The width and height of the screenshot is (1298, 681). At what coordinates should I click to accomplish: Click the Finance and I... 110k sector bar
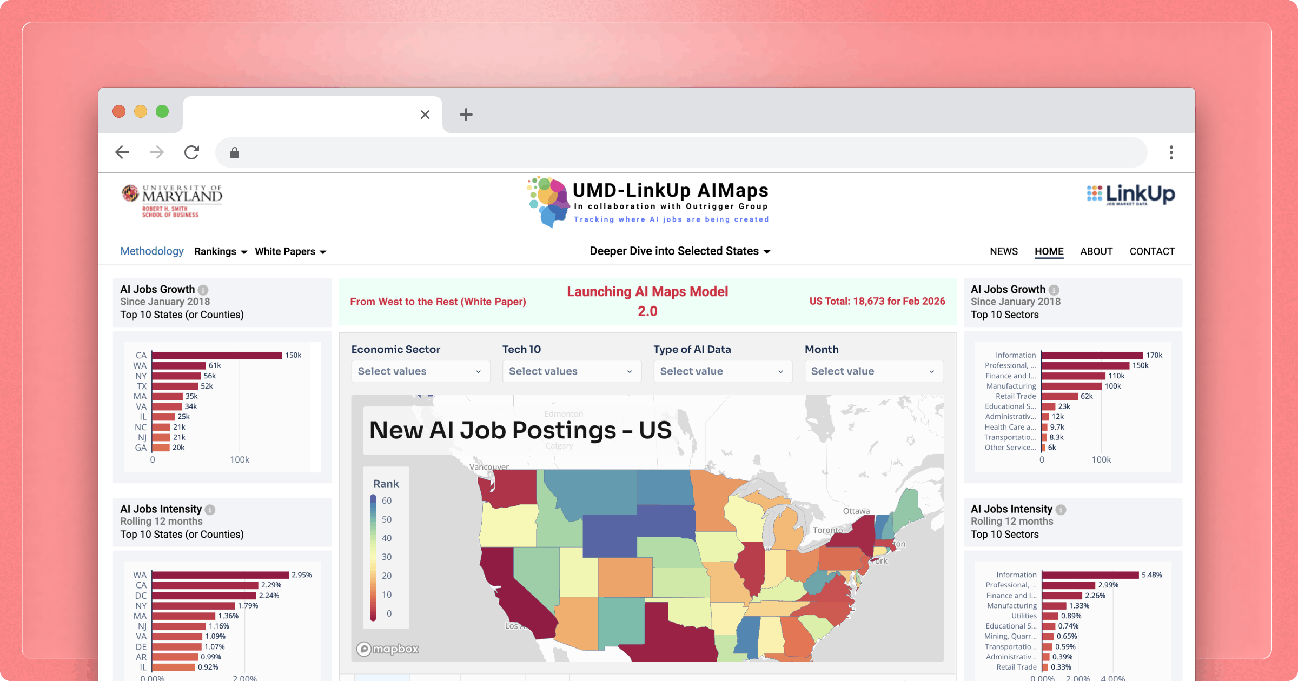coord(1074,376)
